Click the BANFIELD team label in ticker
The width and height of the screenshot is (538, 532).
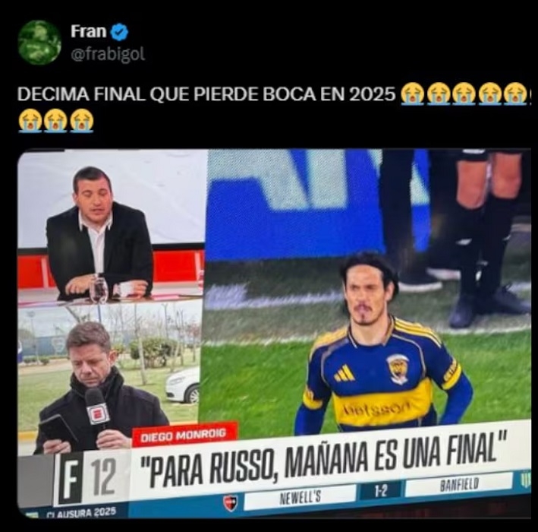459,484
